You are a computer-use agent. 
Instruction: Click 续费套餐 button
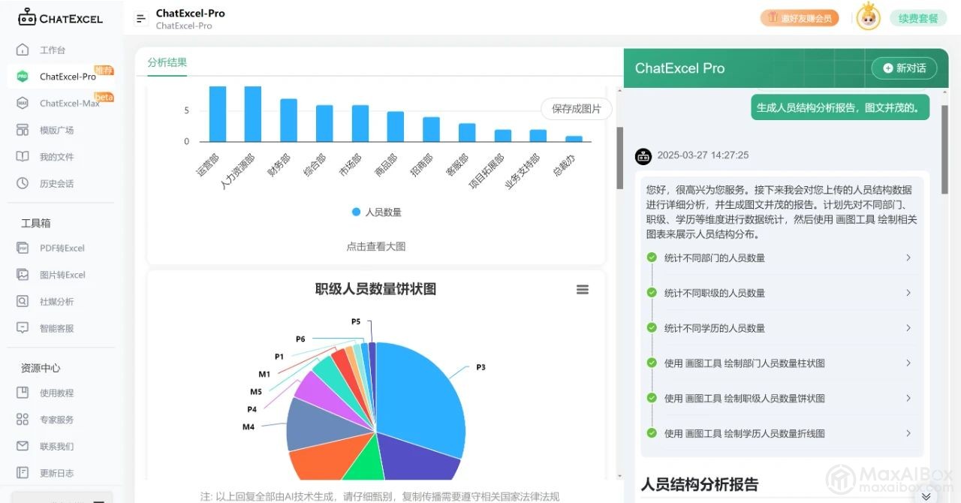[x=918, y=18]
